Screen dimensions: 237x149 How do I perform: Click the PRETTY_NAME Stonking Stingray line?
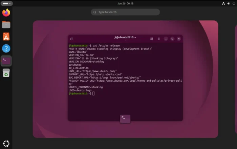point(110,49)
